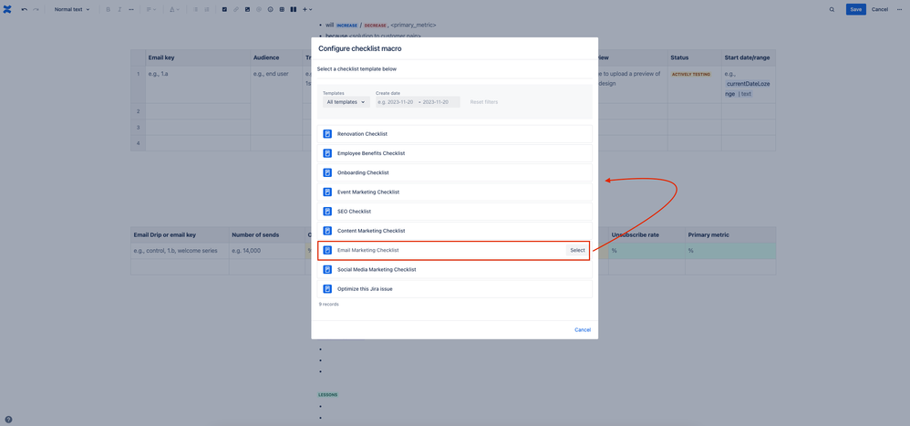Insert a bullet list
910x426 pixels.
pos(195,9)
